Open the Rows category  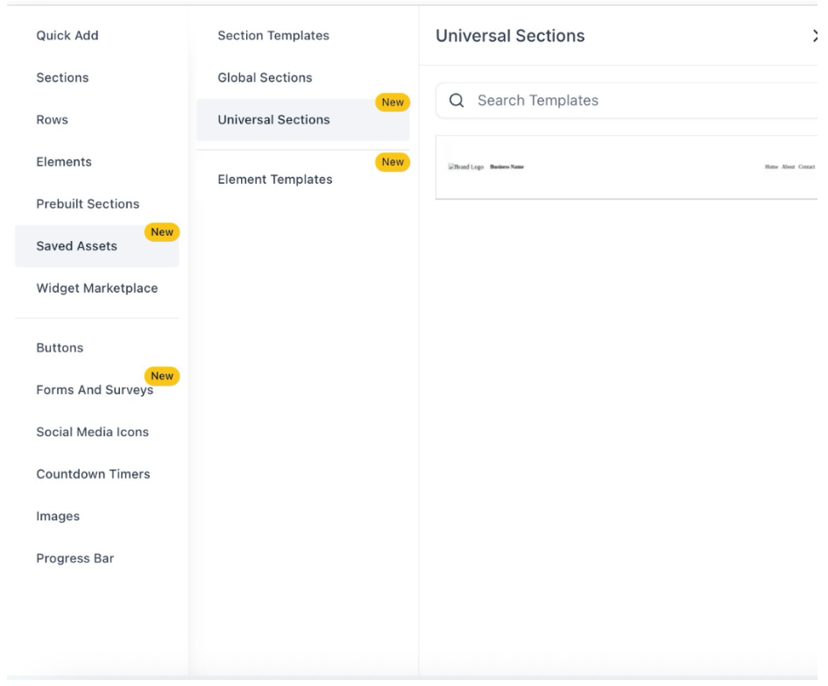[x=52, y=120]
